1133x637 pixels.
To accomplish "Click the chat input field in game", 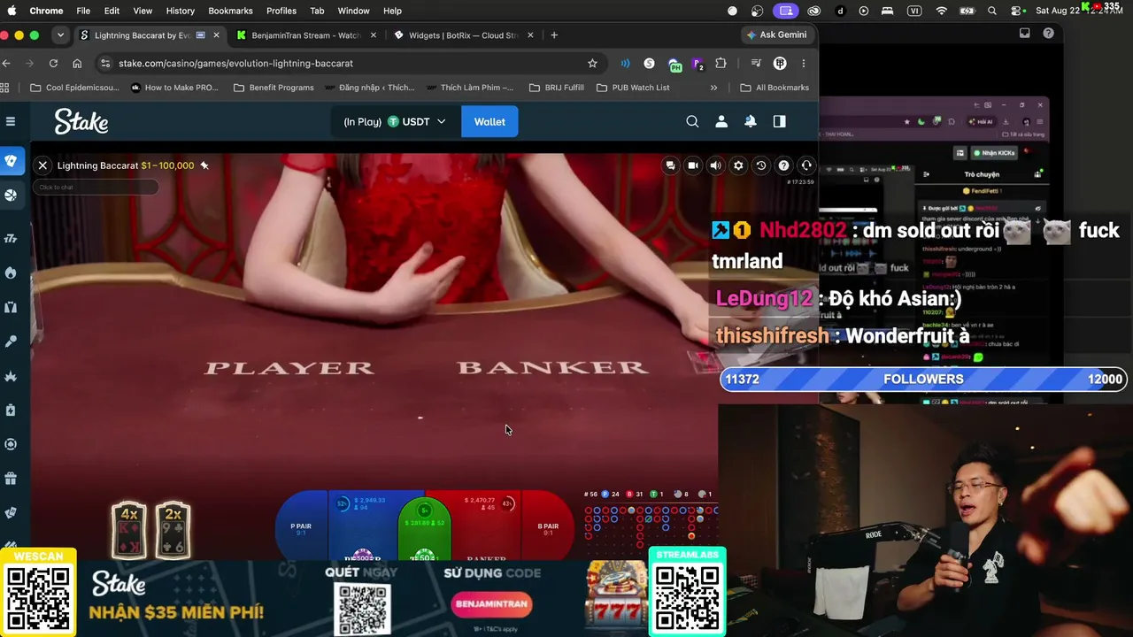I will click(x=96, y=187).
